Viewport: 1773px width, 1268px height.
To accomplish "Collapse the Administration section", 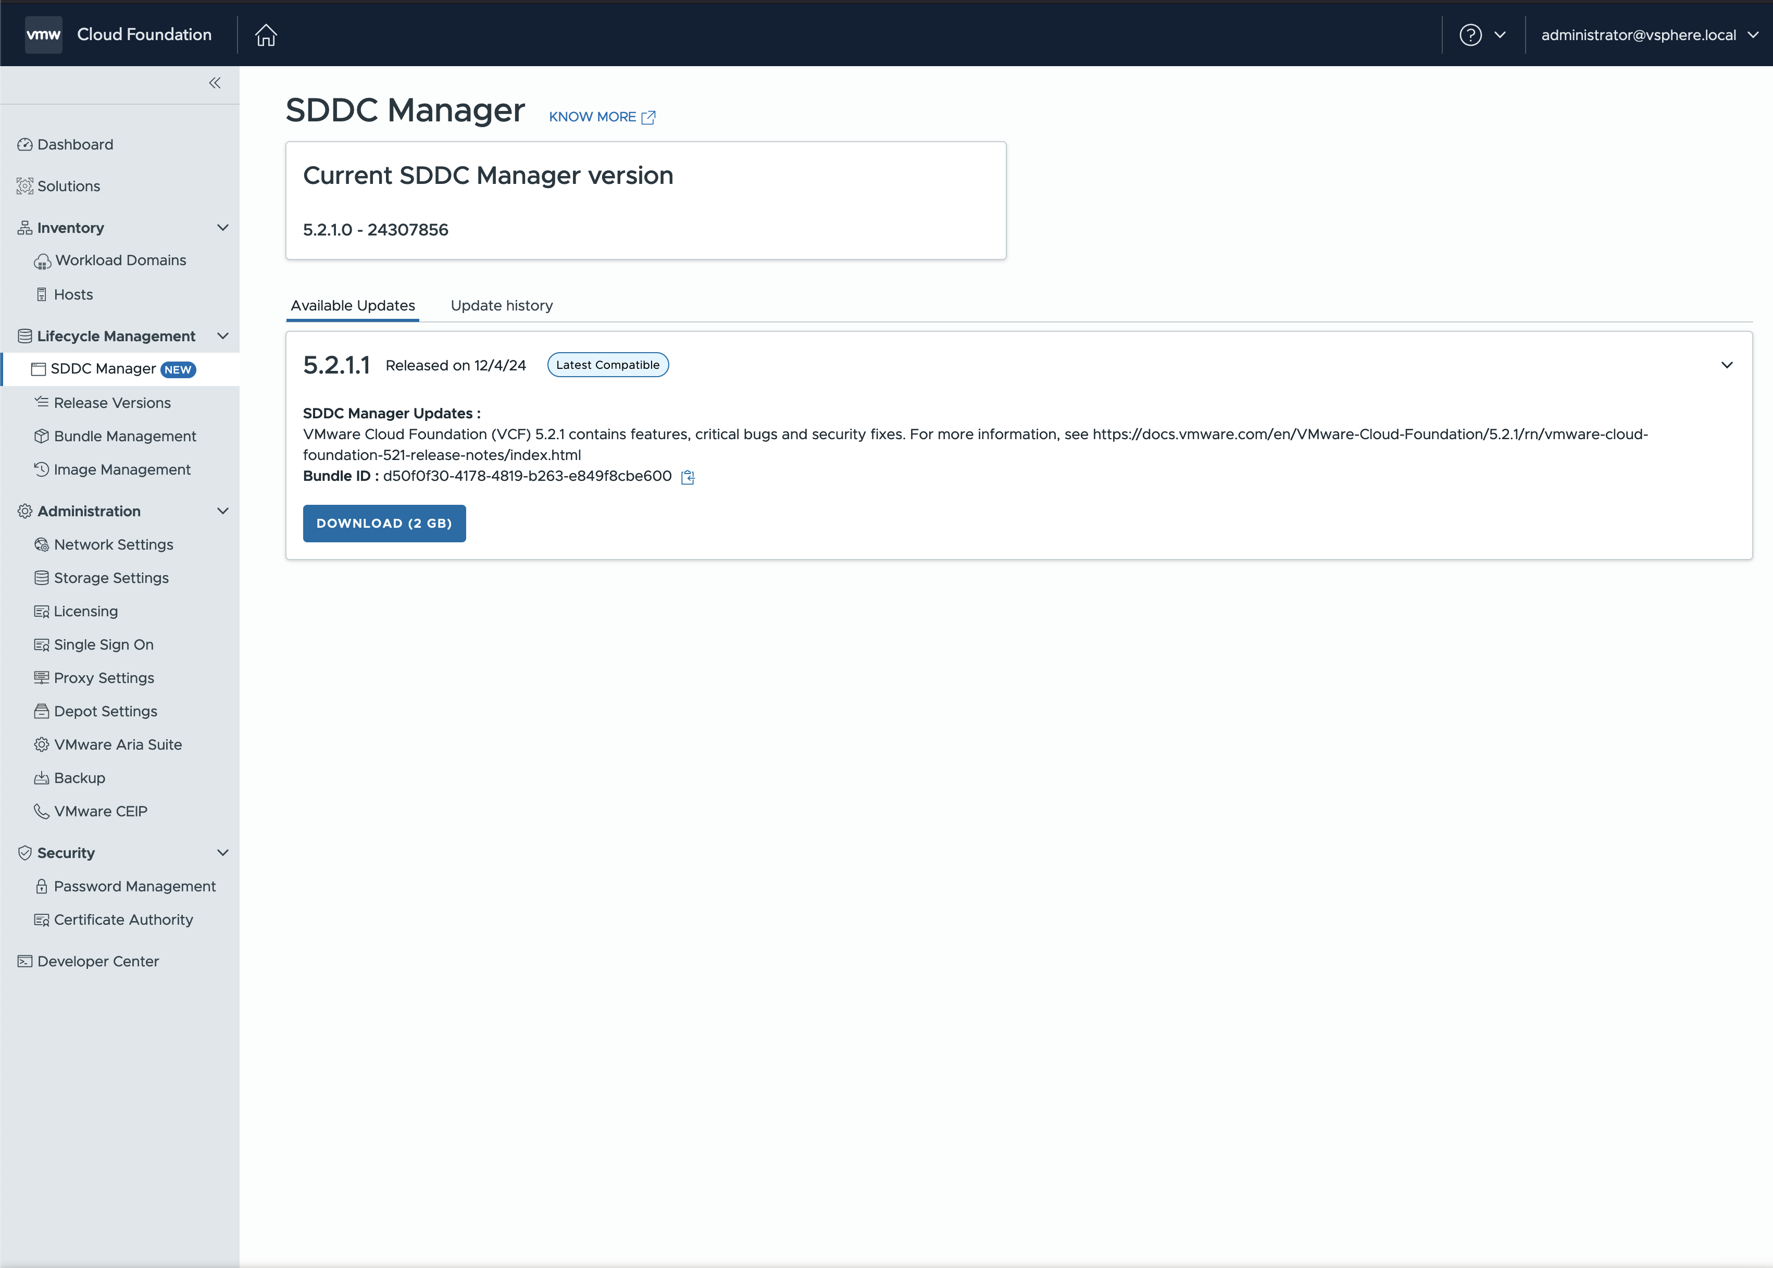I will (222, 511).
